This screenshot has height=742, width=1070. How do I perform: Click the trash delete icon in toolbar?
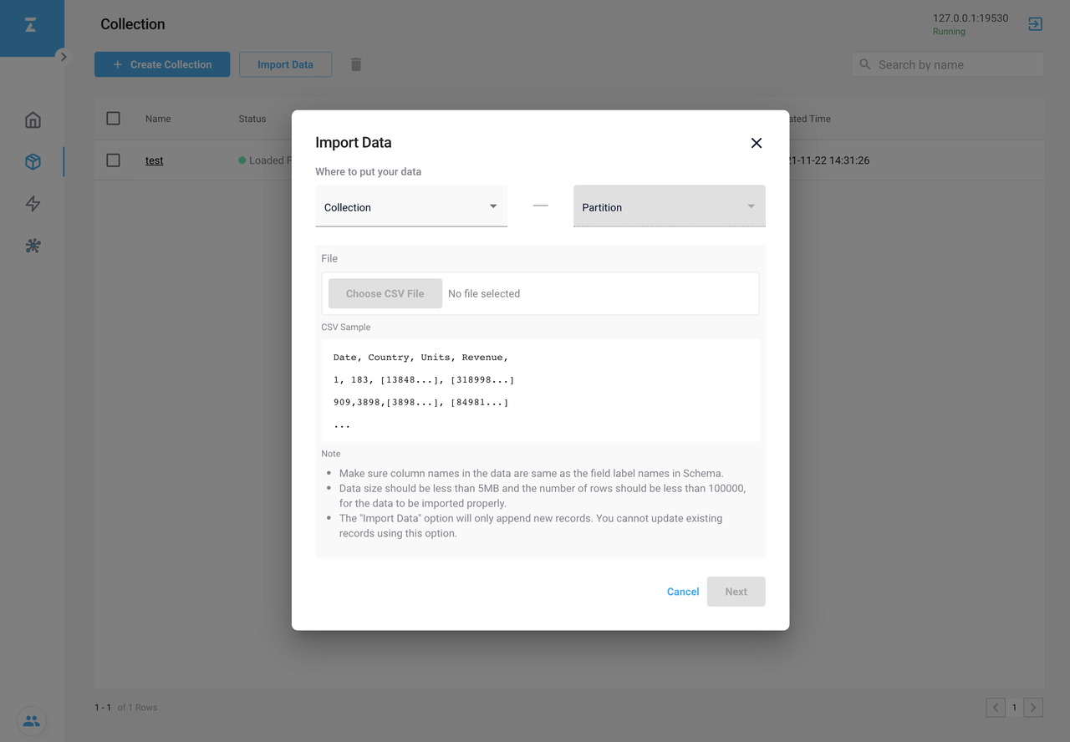click(356, 64)
